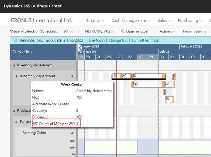Image resolution: width=211 pixels, height=157 pixels.
Task: Select operation bar 120 in second row
Action: [x=149, y=84]
